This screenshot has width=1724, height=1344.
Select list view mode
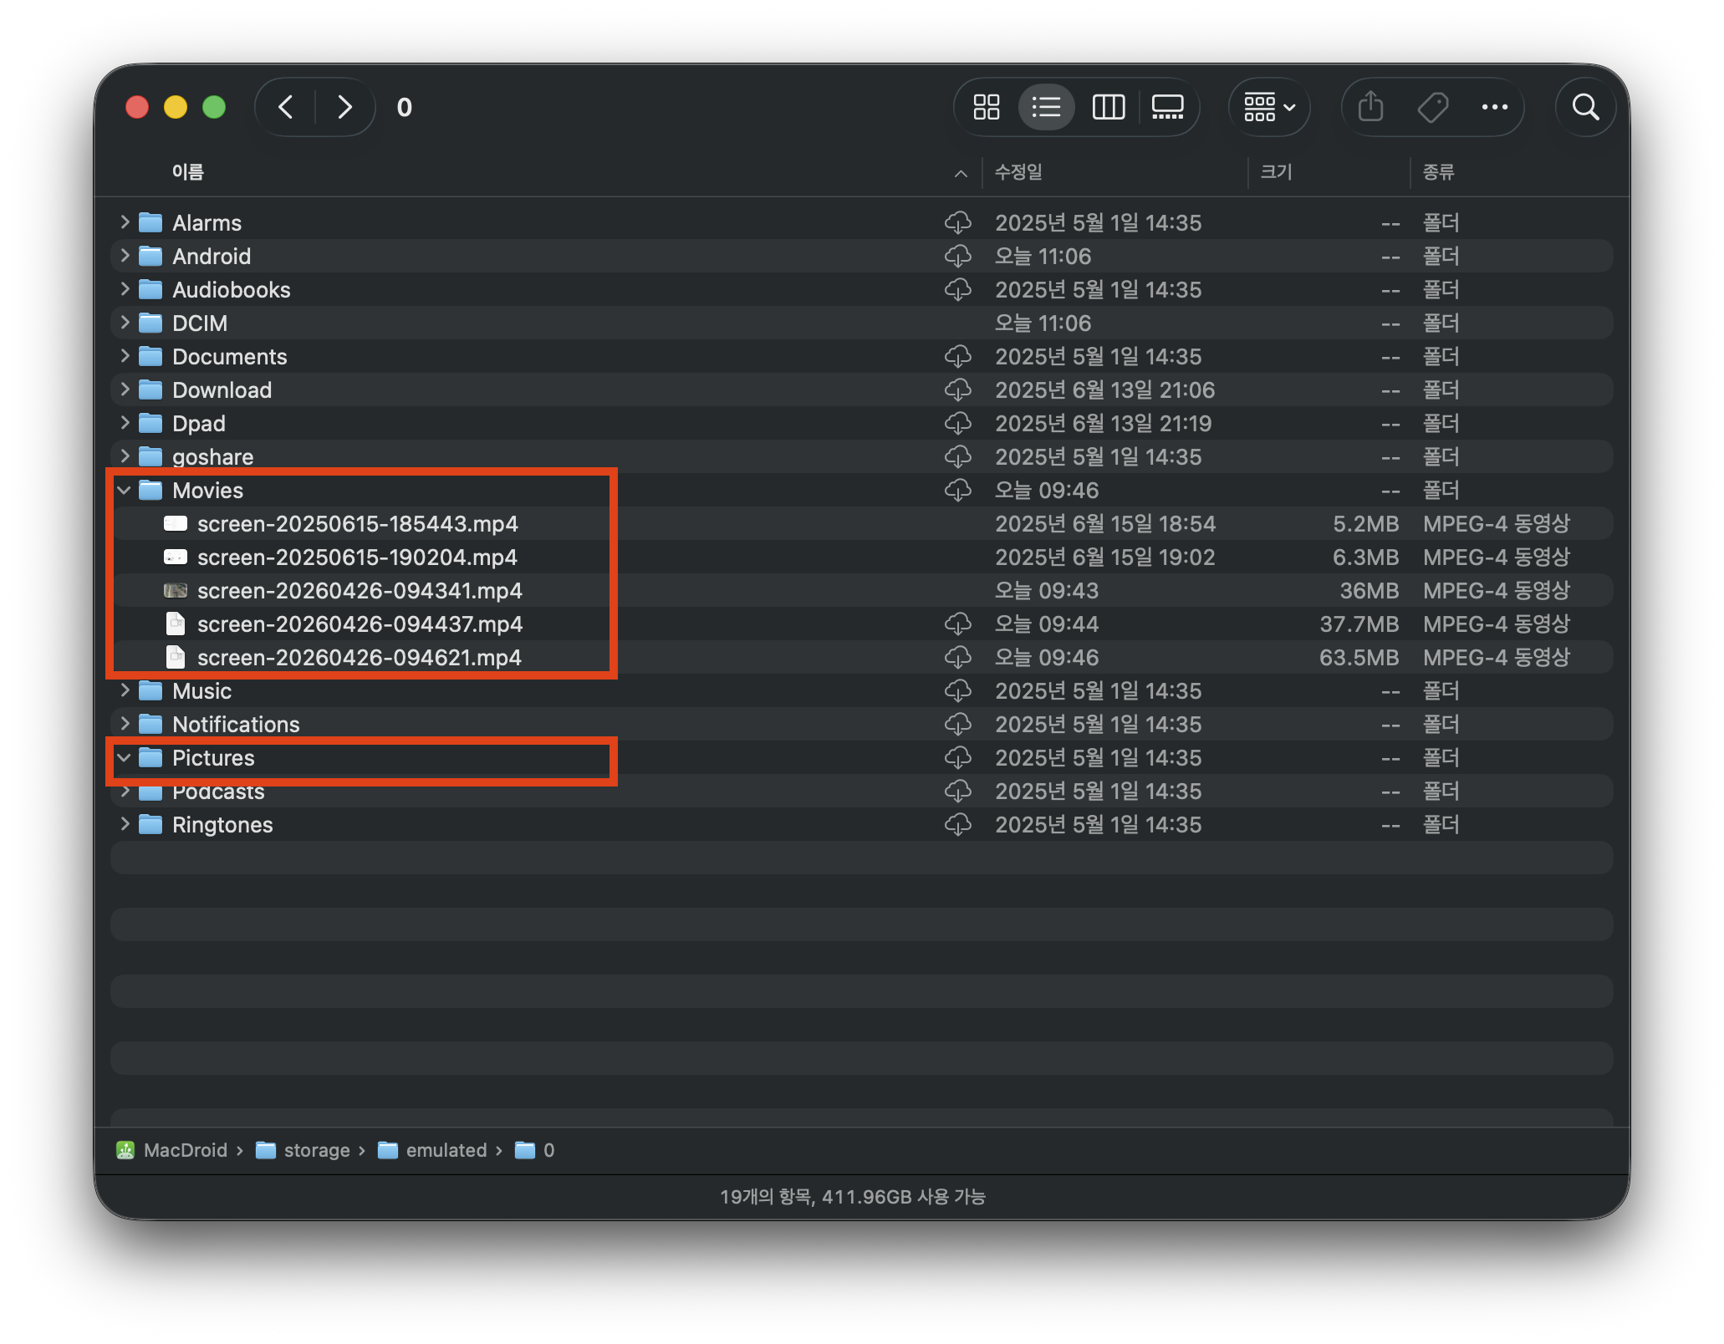tap(1046, 107)
